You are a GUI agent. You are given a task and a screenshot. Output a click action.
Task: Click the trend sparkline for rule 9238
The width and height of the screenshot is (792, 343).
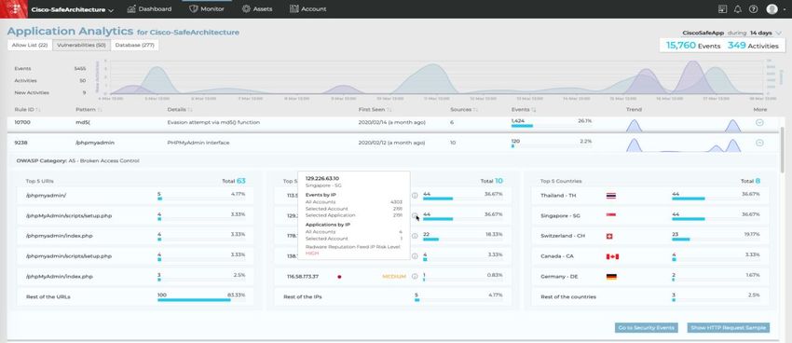[x=683, y=145]
